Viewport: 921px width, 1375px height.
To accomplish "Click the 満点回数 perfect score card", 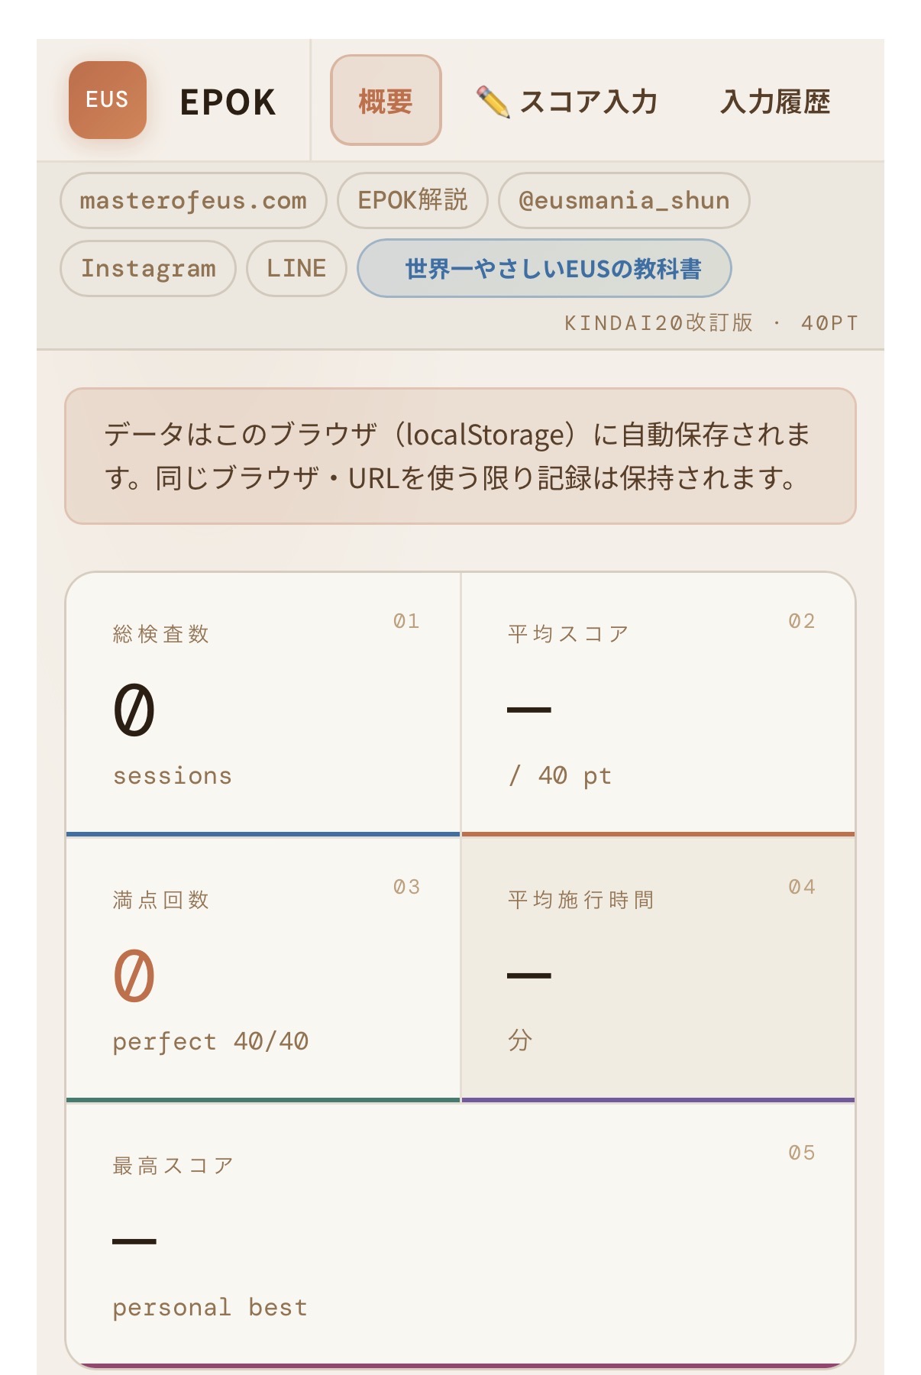I will click(263, 969).
